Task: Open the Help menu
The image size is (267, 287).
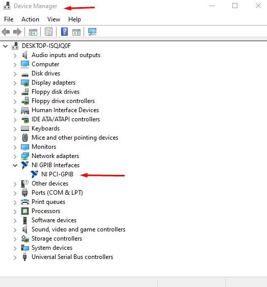Action: click(74, 19)
